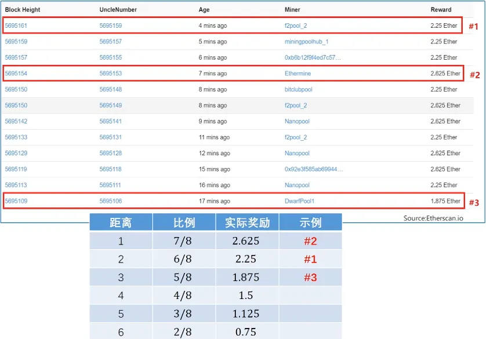Click the UncleNumber column header
The height and width of the screenshot is (339, 486).
tap(118, 10)
